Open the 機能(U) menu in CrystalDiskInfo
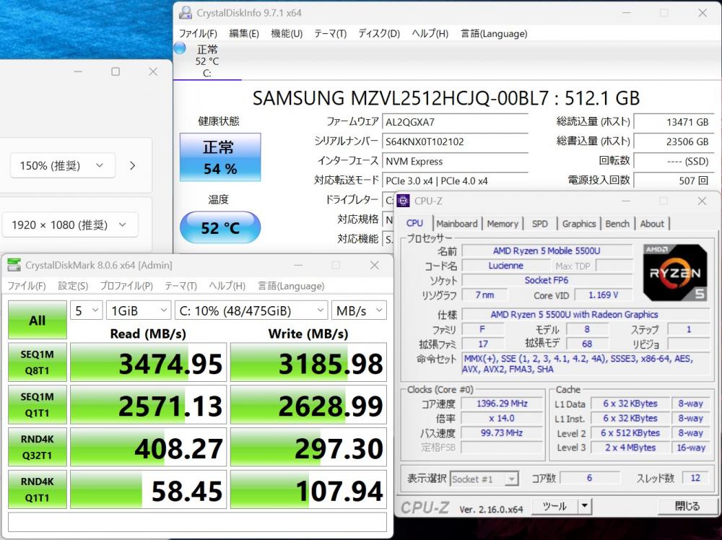 tap(287, 34)
